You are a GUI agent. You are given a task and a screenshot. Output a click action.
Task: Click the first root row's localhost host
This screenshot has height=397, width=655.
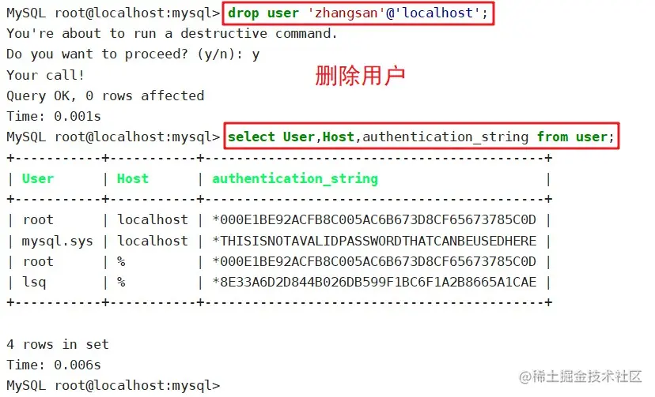[153, 219]
